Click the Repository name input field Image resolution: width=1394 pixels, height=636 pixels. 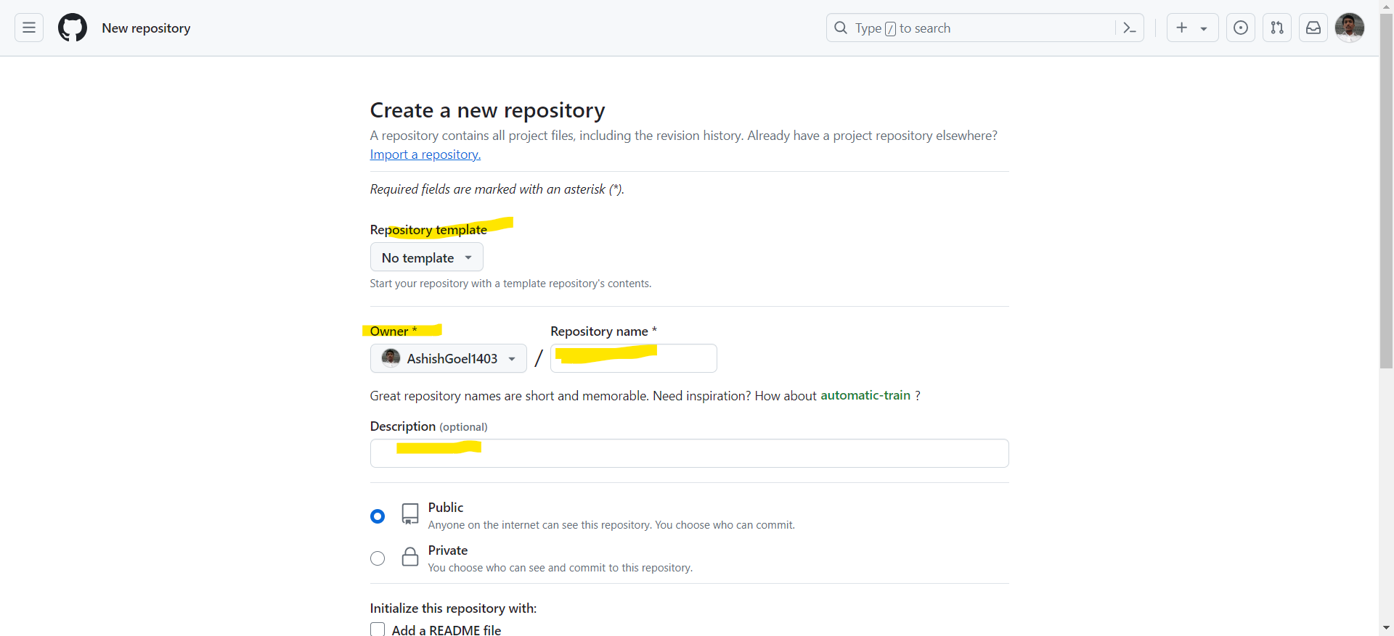pyautogui.click(x=633, y=358)
